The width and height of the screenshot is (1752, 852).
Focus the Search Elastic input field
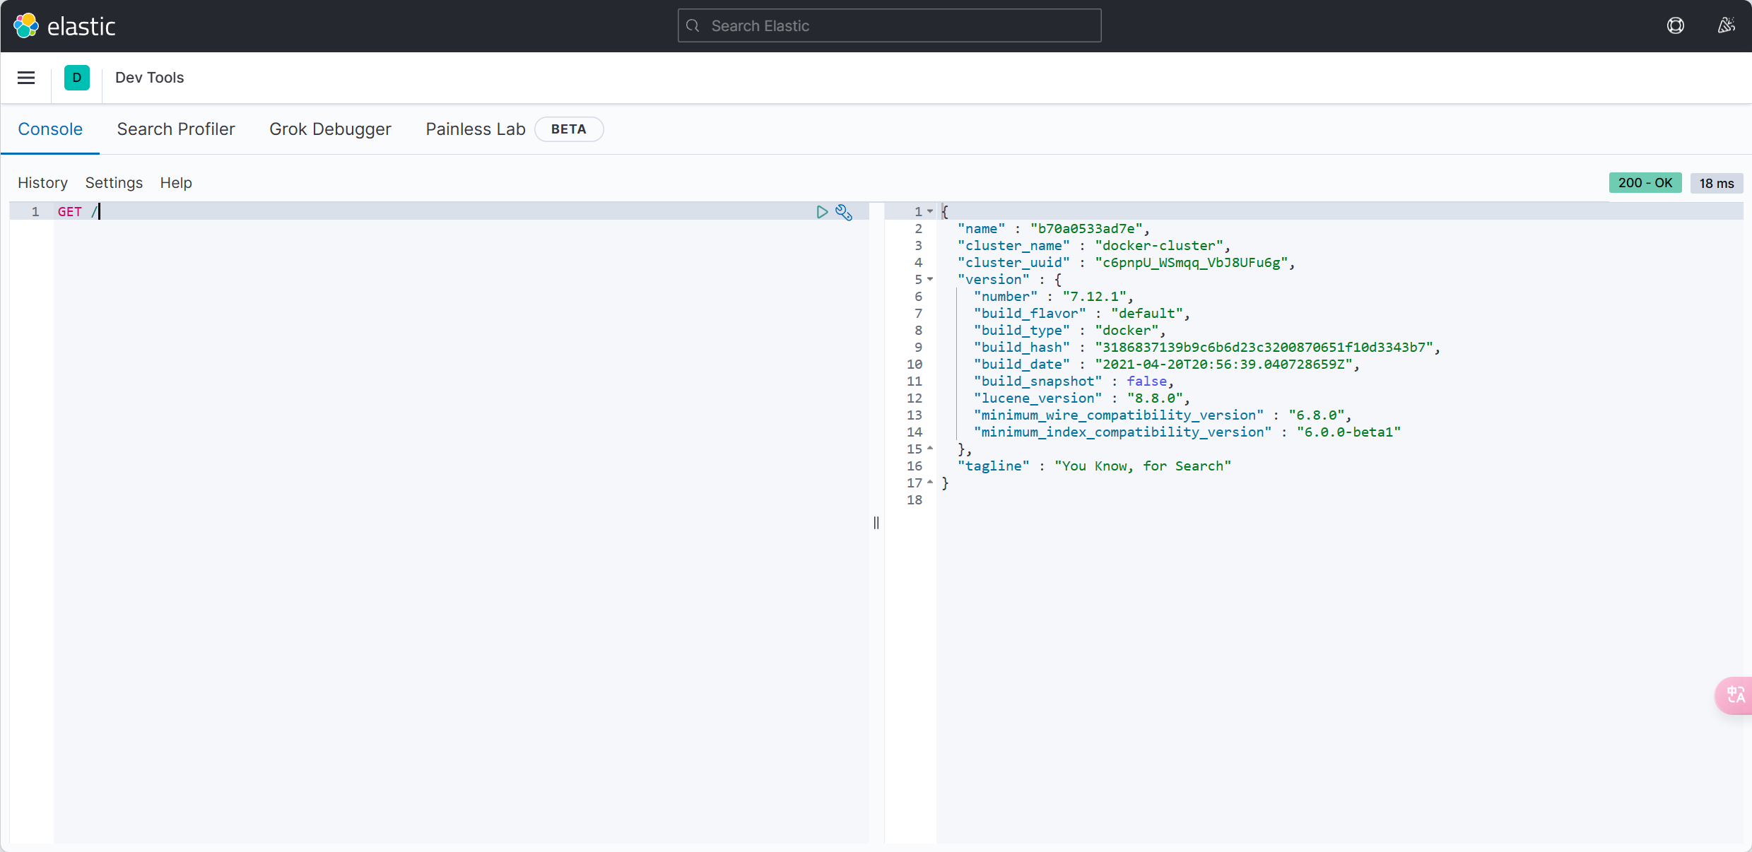point(889,26)
